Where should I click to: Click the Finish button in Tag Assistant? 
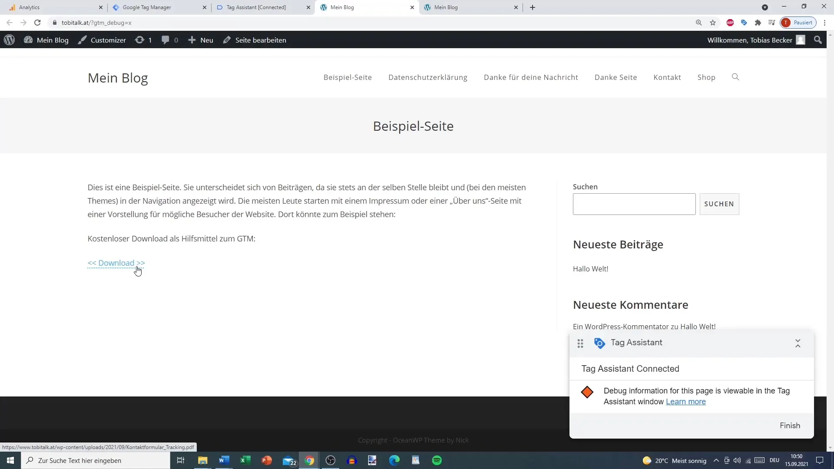pos(791,426)
